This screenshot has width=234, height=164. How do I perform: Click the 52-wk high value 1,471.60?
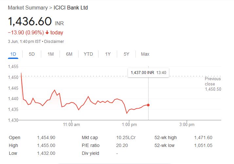pyautogui.click(x=203, y=138)
